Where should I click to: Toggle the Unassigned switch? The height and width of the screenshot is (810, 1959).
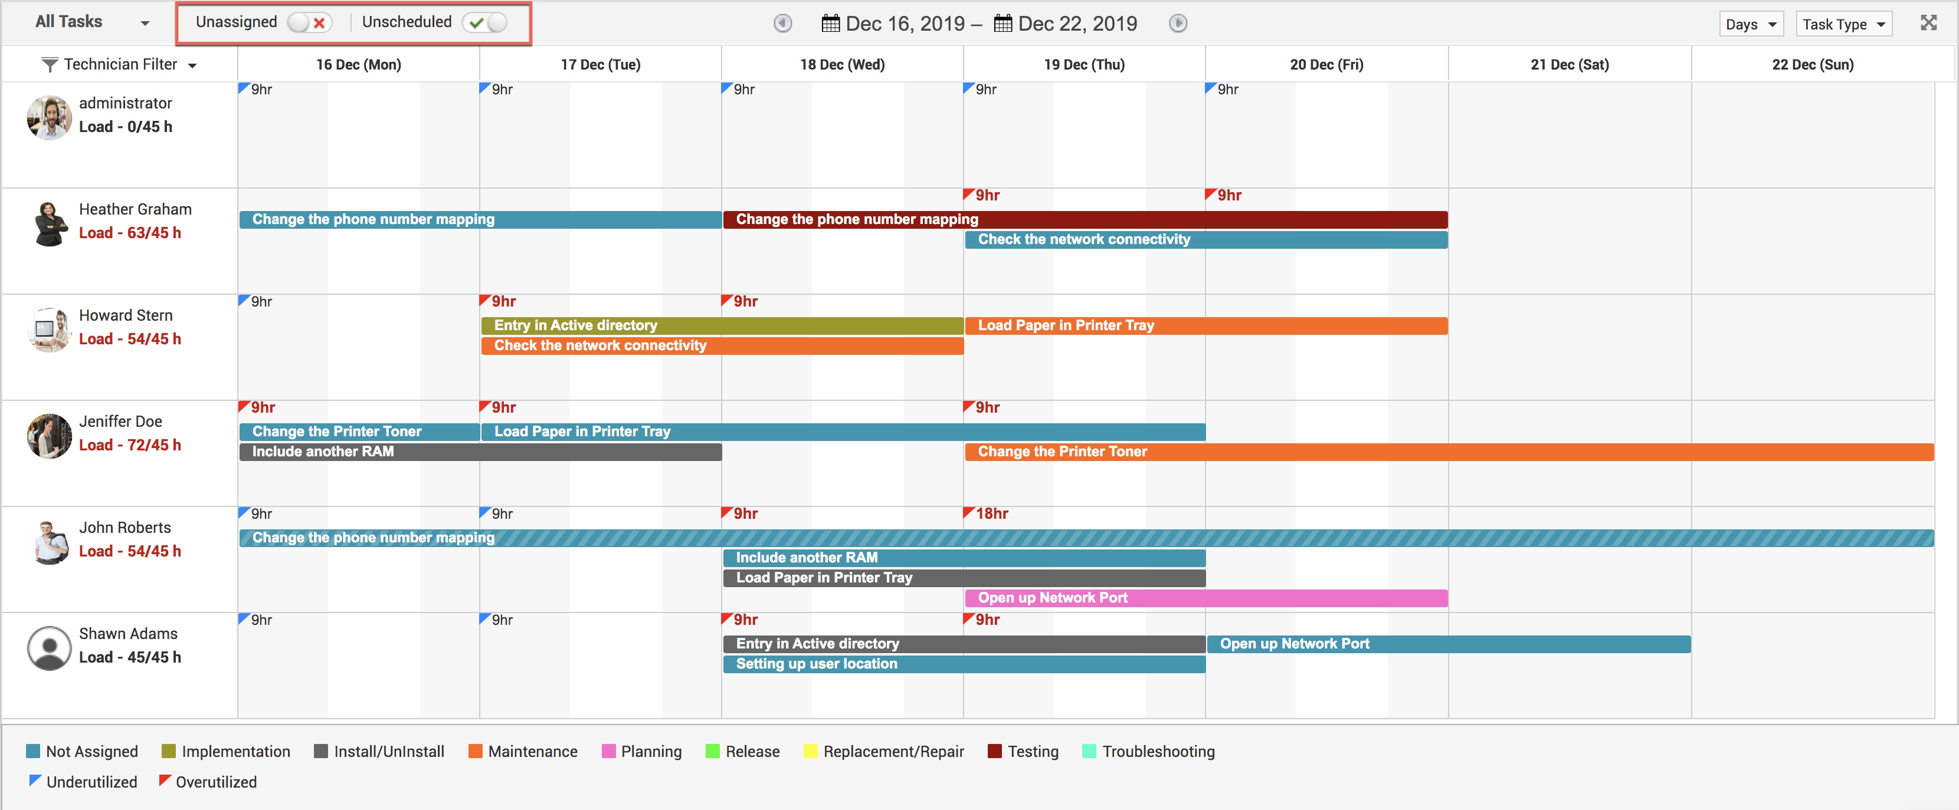(x=310, y=23)
